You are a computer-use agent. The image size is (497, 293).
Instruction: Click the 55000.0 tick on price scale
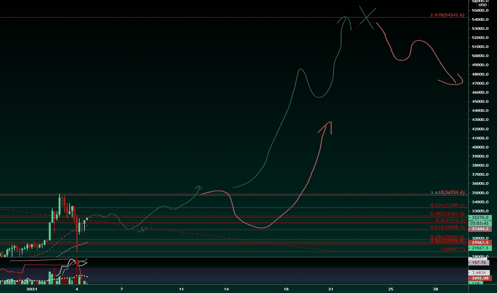point(480,10)
